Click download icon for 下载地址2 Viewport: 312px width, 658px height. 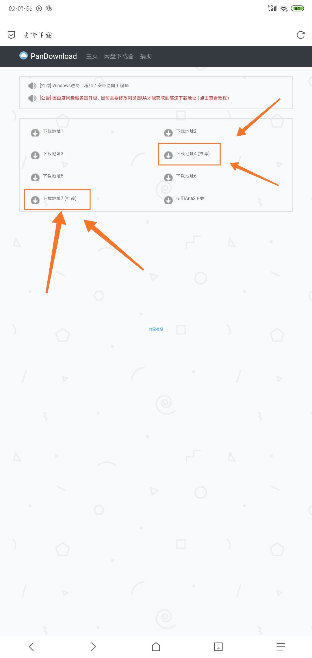(168, 132)
